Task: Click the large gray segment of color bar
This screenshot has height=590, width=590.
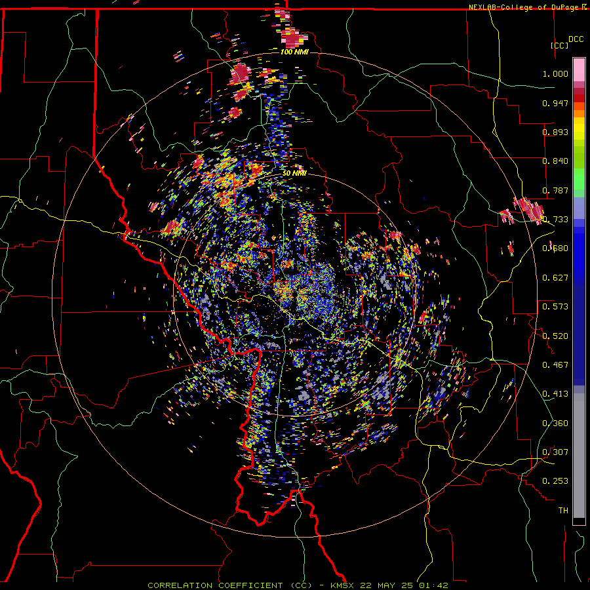Action: 579,456
